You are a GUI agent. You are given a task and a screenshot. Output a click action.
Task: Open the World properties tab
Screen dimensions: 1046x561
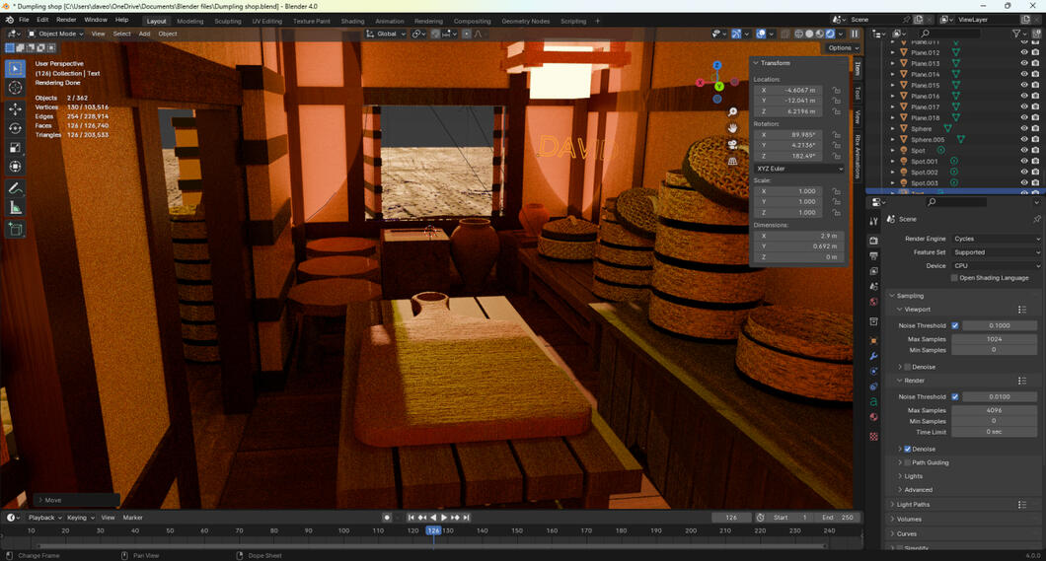point(874,302)
